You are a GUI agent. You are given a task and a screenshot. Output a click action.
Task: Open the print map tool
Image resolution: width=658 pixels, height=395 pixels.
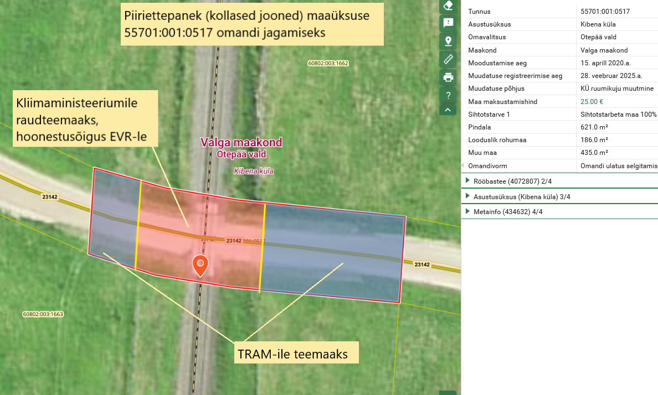point(448,77)
